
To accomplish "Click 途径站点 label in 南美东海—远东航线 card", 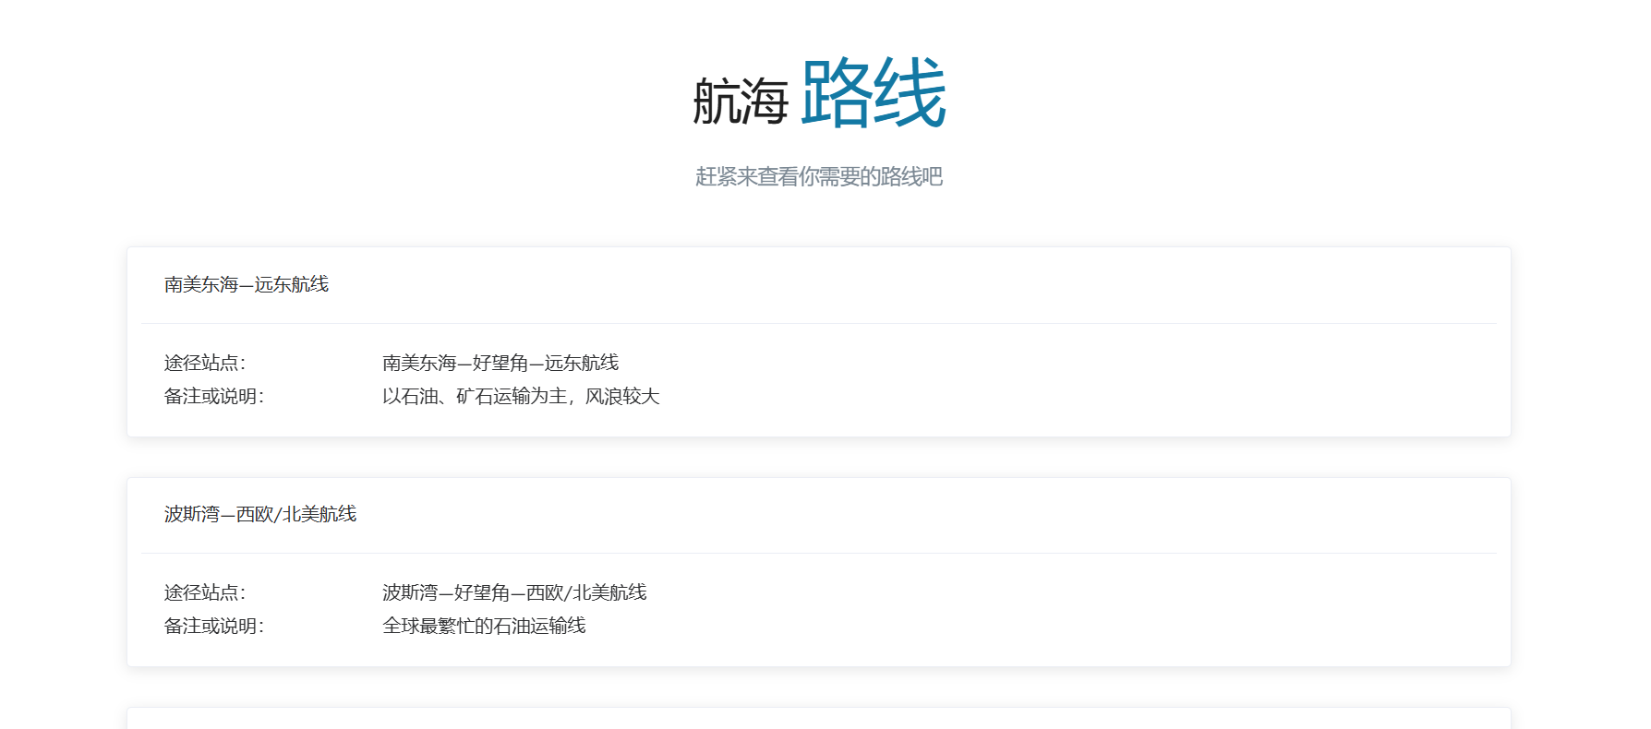I will coord(205,363).
